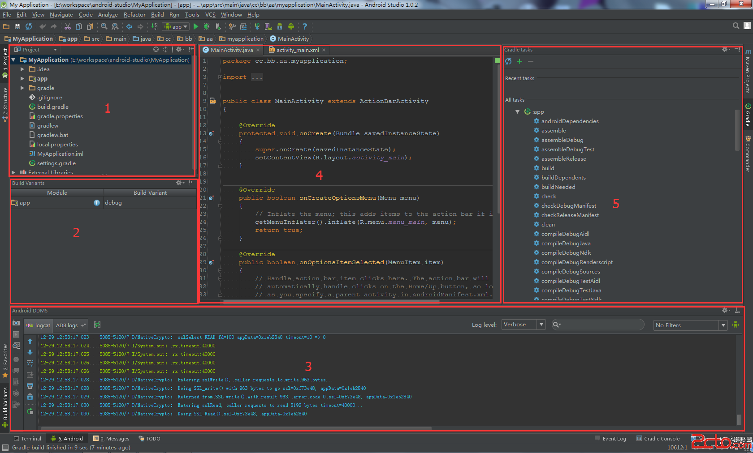Image resolution: width=753 pixels, height=453 pixels.
Task: Open the Log level Verbose dropdown
Action: [x=523, y=325]
